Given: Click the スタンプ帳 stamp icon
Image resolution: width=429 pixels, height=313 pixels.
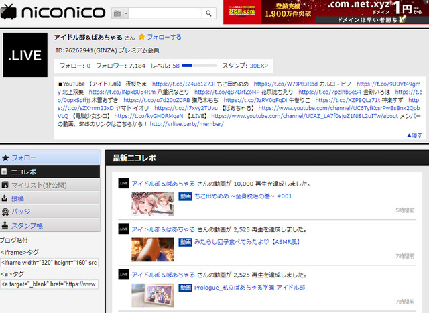Looking at the screenshot, I should (5, 225).
